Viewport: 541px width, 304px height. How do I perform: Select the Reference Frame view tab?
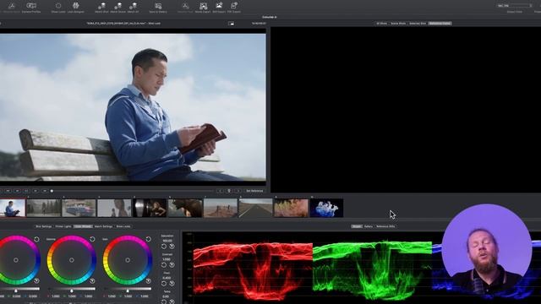click(x=440, y=24)
